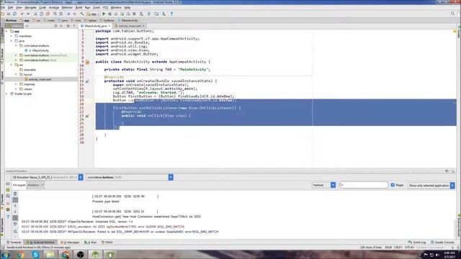Click the Synchronize refresh toolbar icon
The image size is (461, 259).
click(14, 14)
